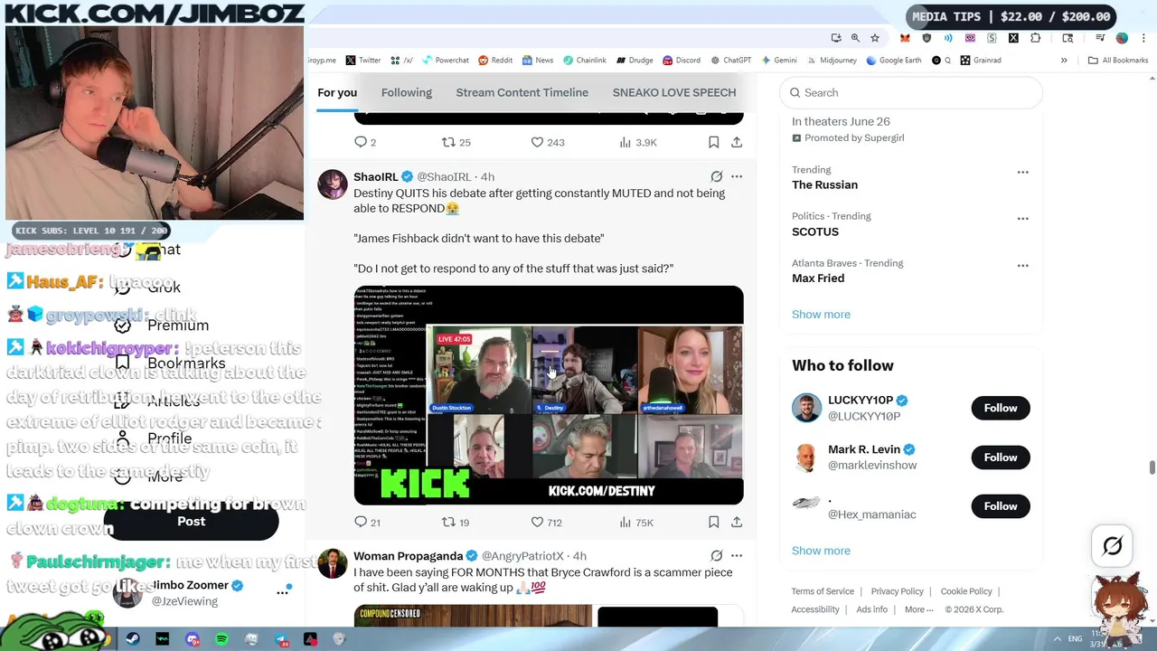The image size is (1157, 651).
Task: Bookmark the top post with 243 likes
Action: point(713,142)
